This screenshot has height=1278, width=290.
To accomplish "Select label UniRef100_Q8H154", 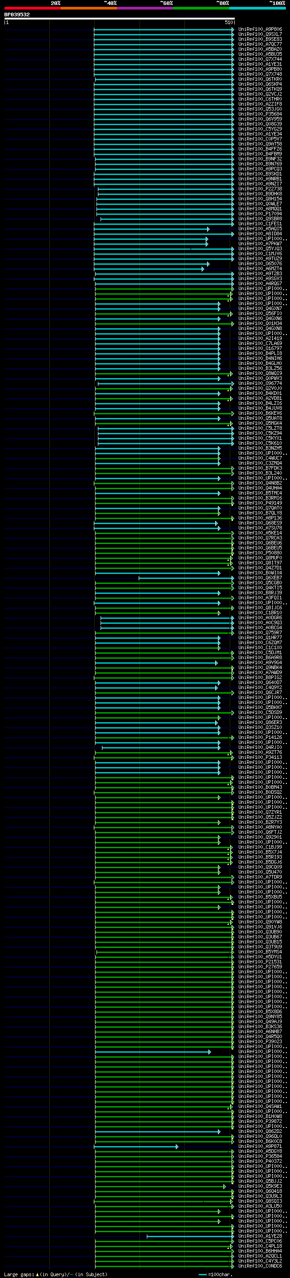I will pyautogui.click(x=260, y=199).
